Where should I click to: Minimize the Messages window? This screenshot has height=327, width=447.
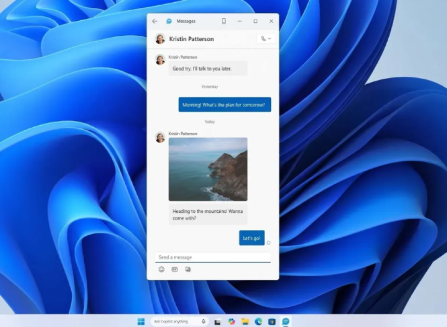(x=240, y=21)
